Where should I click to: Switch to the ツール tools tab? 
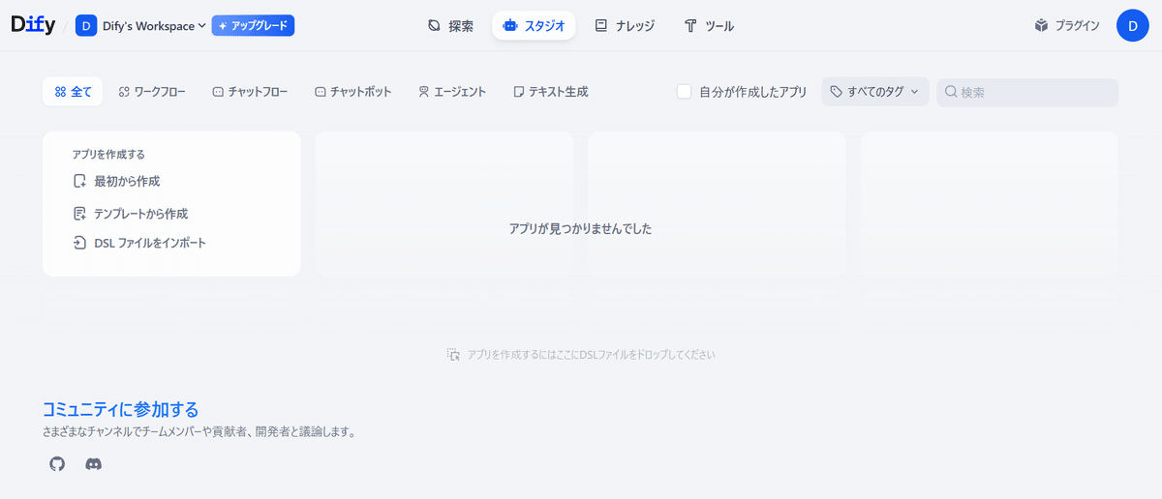point(709,26)
